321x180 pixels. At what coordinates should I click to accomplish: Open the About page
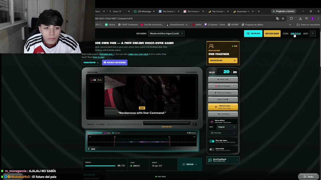click(x=305, y=33)
